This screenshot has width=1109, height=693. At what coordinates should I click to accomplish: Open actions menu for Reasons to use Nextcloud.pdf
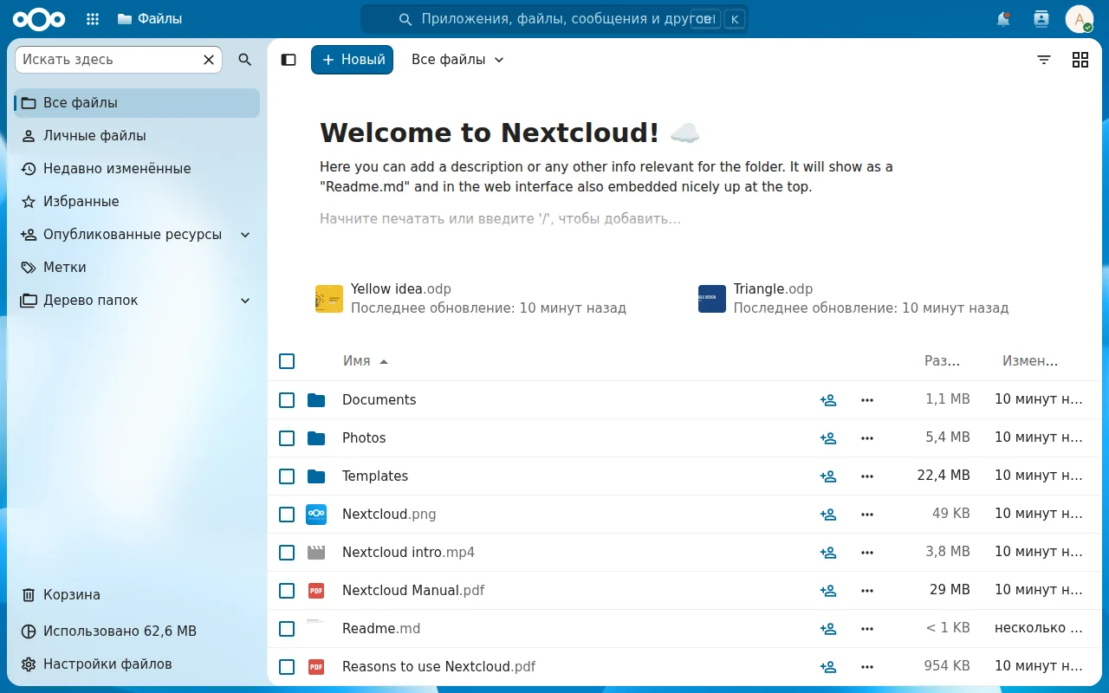(x=867, y=667)
